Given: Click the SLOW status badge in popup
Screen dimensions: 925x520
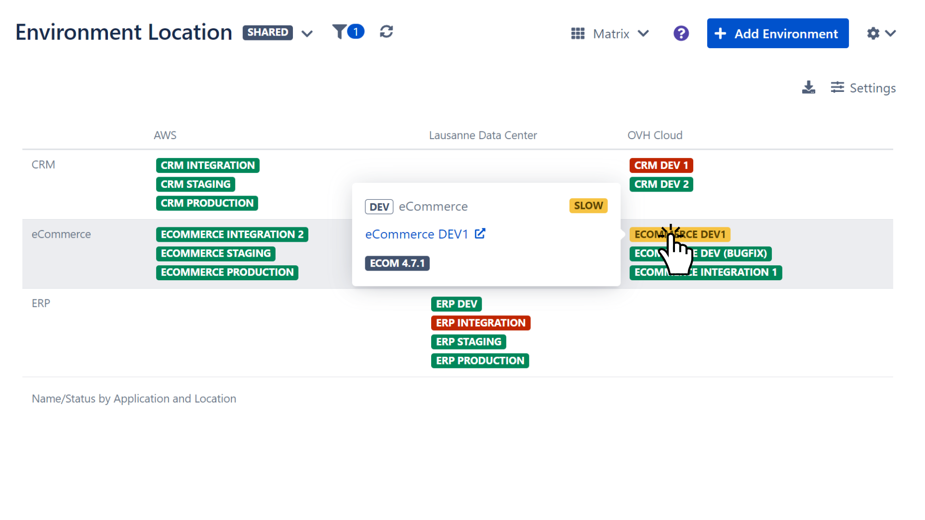Looking at the screenshot, I should [588, 206].
